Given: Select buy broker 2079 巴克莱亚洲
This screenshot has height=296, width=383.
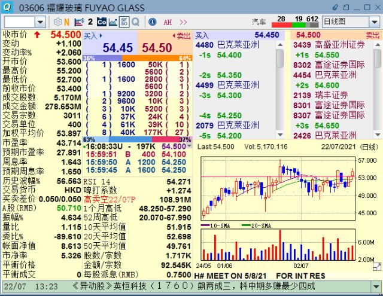Looking at the screenshot, I should click(x=227, y=126).
